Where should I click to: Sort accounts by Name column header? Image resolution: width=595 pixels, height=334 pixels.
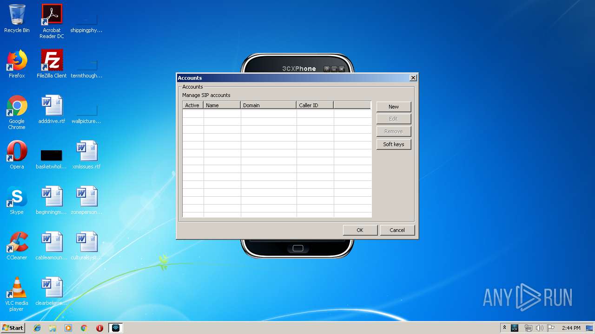tap(222, 105)
